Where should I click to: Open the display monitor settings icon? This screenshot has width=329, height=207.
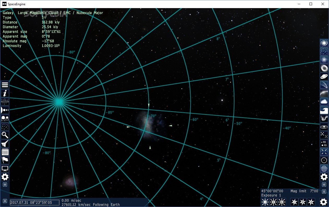pos(5,169)
